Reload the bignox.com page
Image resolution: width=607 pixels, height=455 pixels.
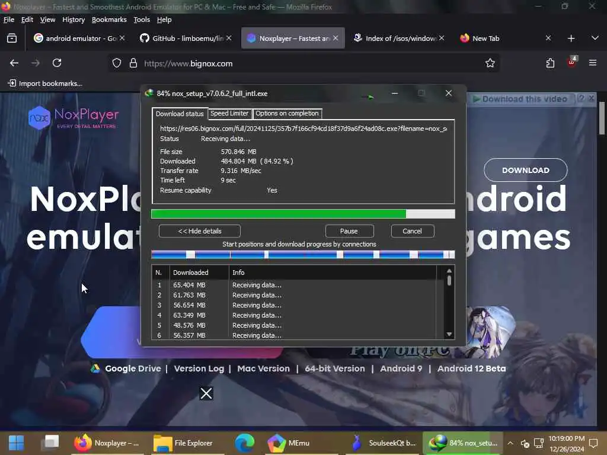[x=57, y=63]
